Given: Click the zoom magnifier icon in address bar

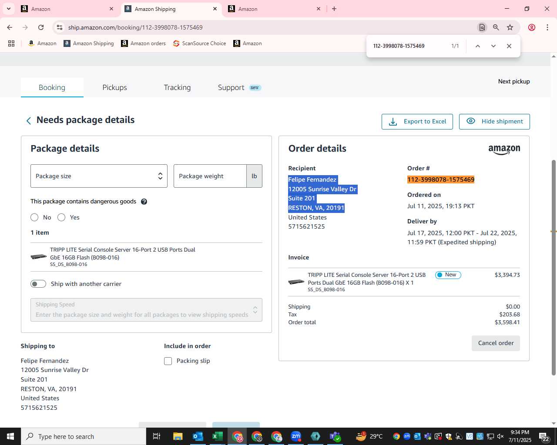Looking at the screenshot, I should click(496, 27).
